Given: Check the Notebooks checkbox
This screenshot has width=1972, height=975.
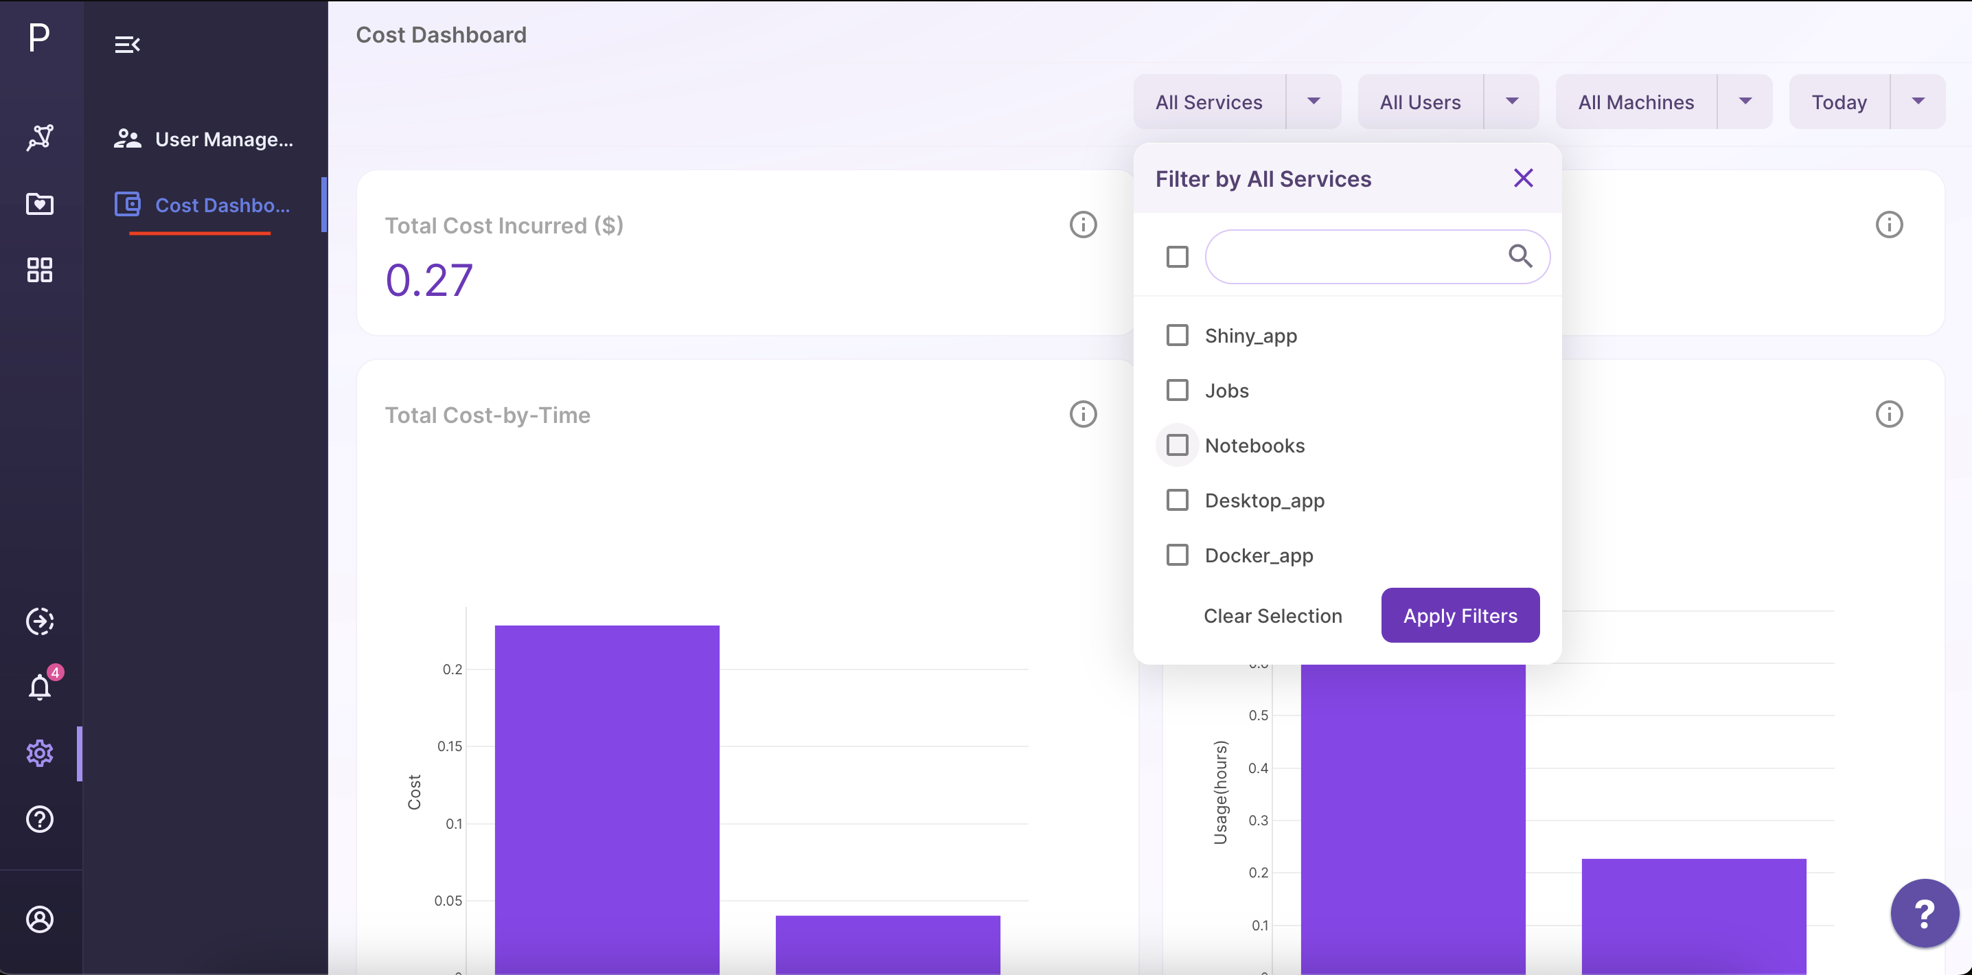Looking at the screenshot, I should 1178,445.
